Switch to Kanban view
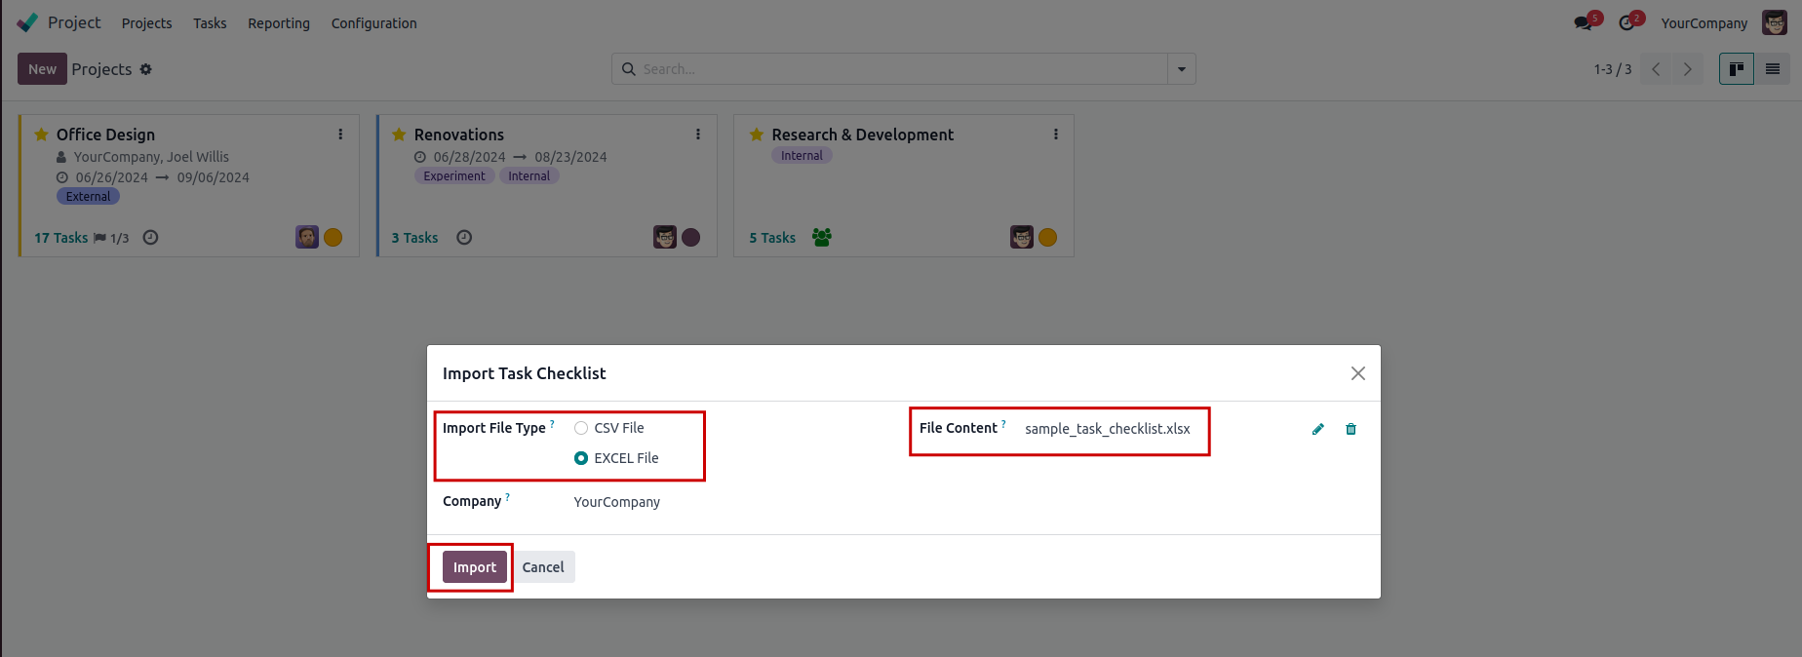Screen dimensions: 1802x657 (x=1736, y=69)
